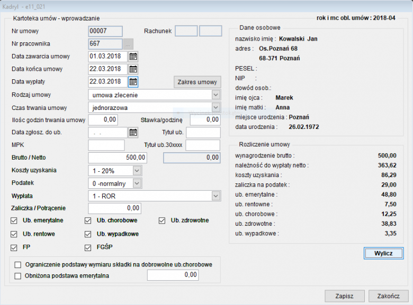The height and width of the screenshot is (305, 413).
Task: Focus the MPK field
Action: click(106, 145)
